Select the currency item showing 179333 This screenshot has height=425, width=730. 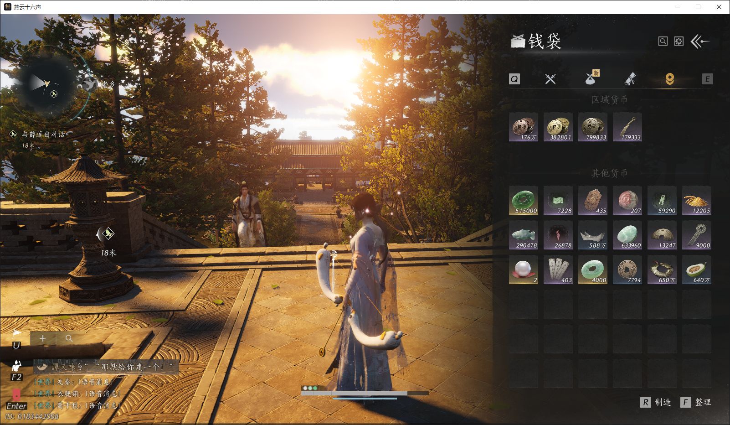pos(627,127)
